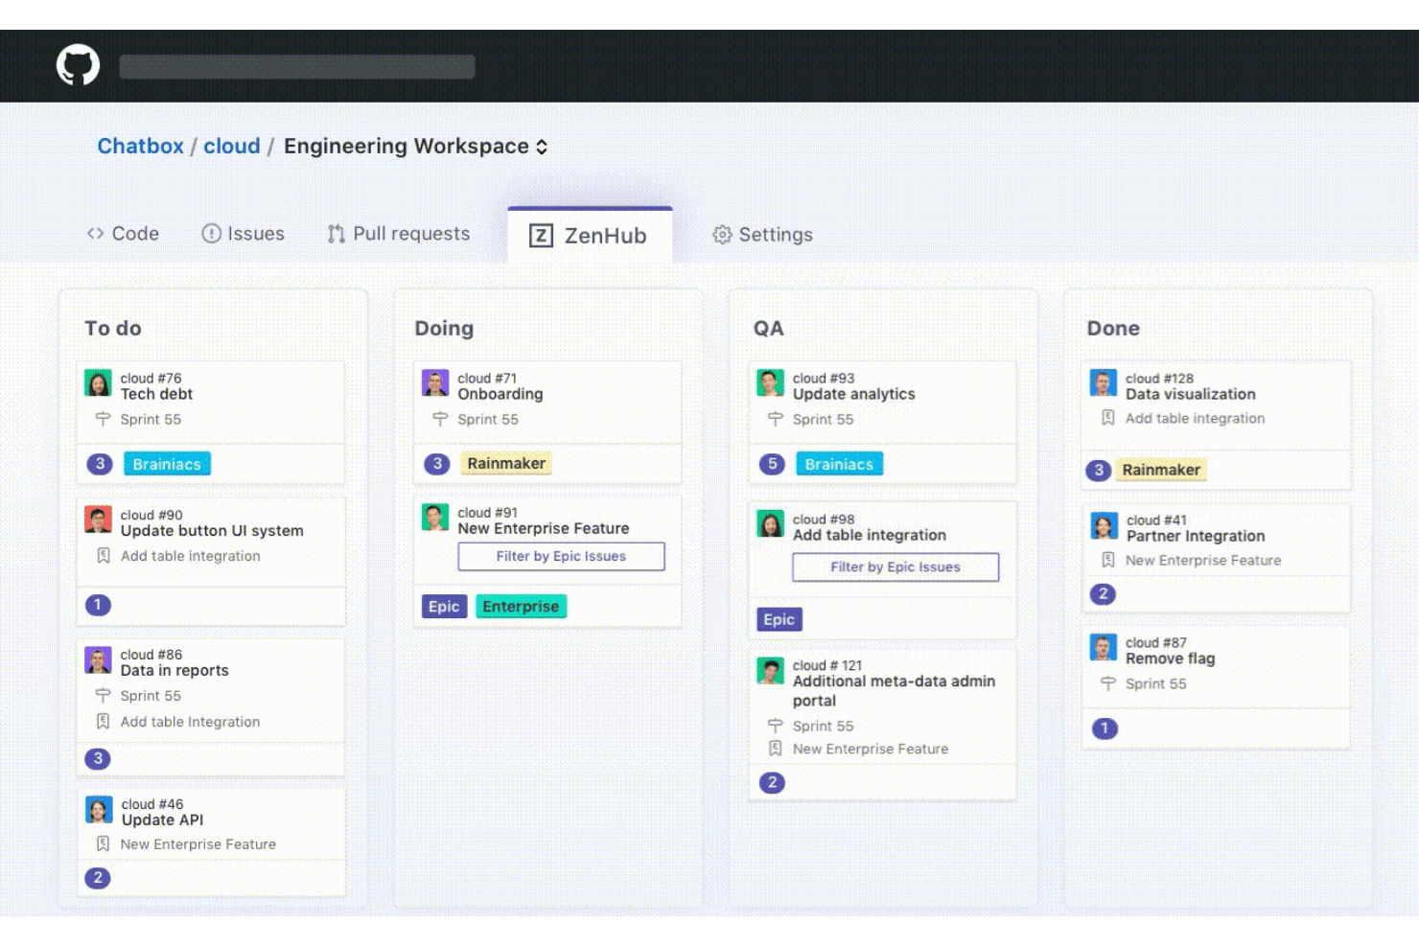Click estimate badge 3 on Tech debt card
The height and width of the screenshot is (946, 1419).
click(99, 464)
